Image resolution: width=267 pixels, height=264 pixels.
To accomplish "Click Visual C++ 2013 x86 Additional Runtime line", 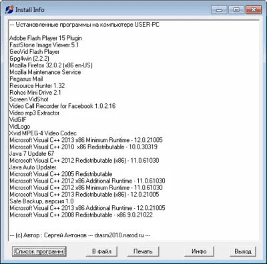I will click(87, 208).
